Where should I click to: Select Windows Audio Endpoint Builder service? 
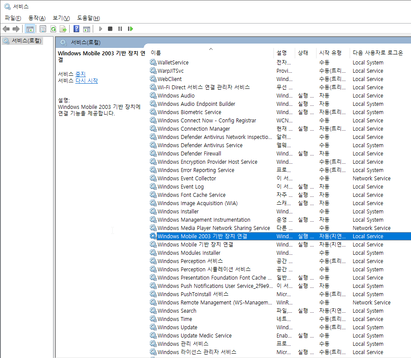[x=196, y=104]
